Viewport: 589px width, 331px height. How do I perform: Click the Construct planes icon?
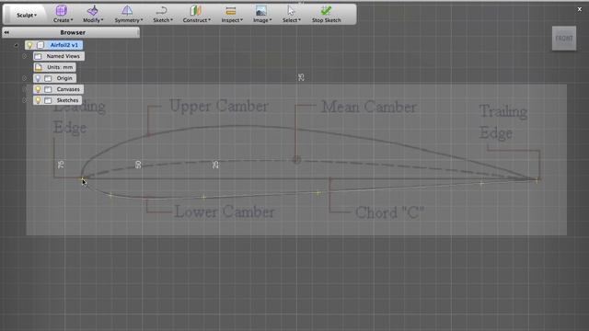(x=196, y=10)
